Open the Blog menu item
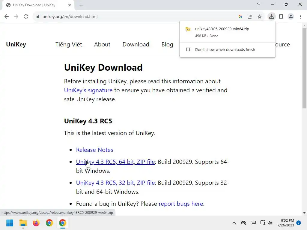This screenshot has width=307, height=230. coord(167,44)
